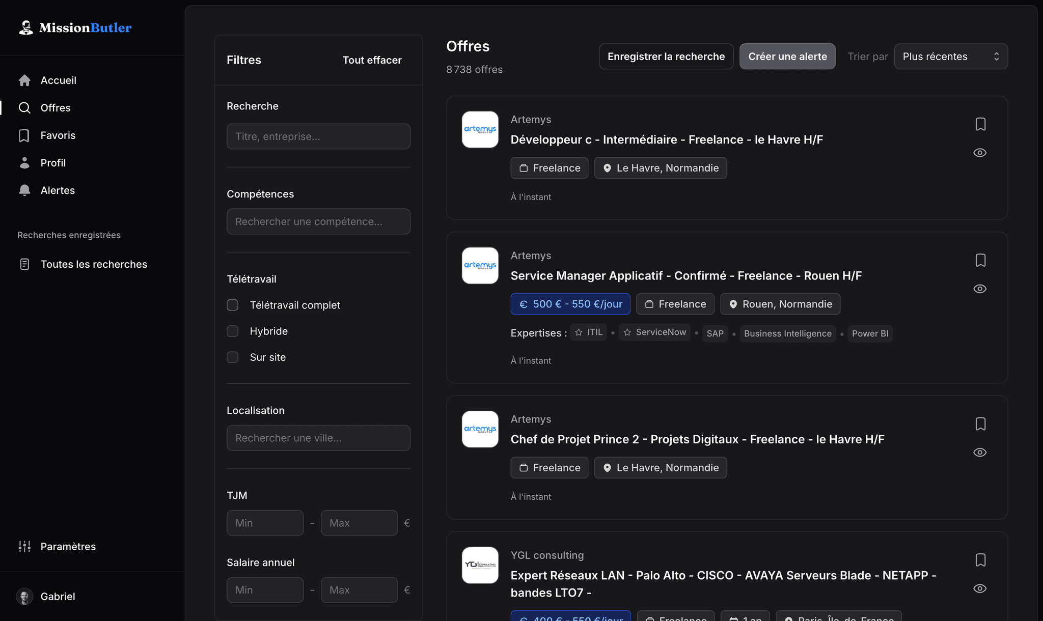Bookmark the Chef de Projet Prince 2 offer
Viewport: 1043px width, 621px height.
coord(980,424)
